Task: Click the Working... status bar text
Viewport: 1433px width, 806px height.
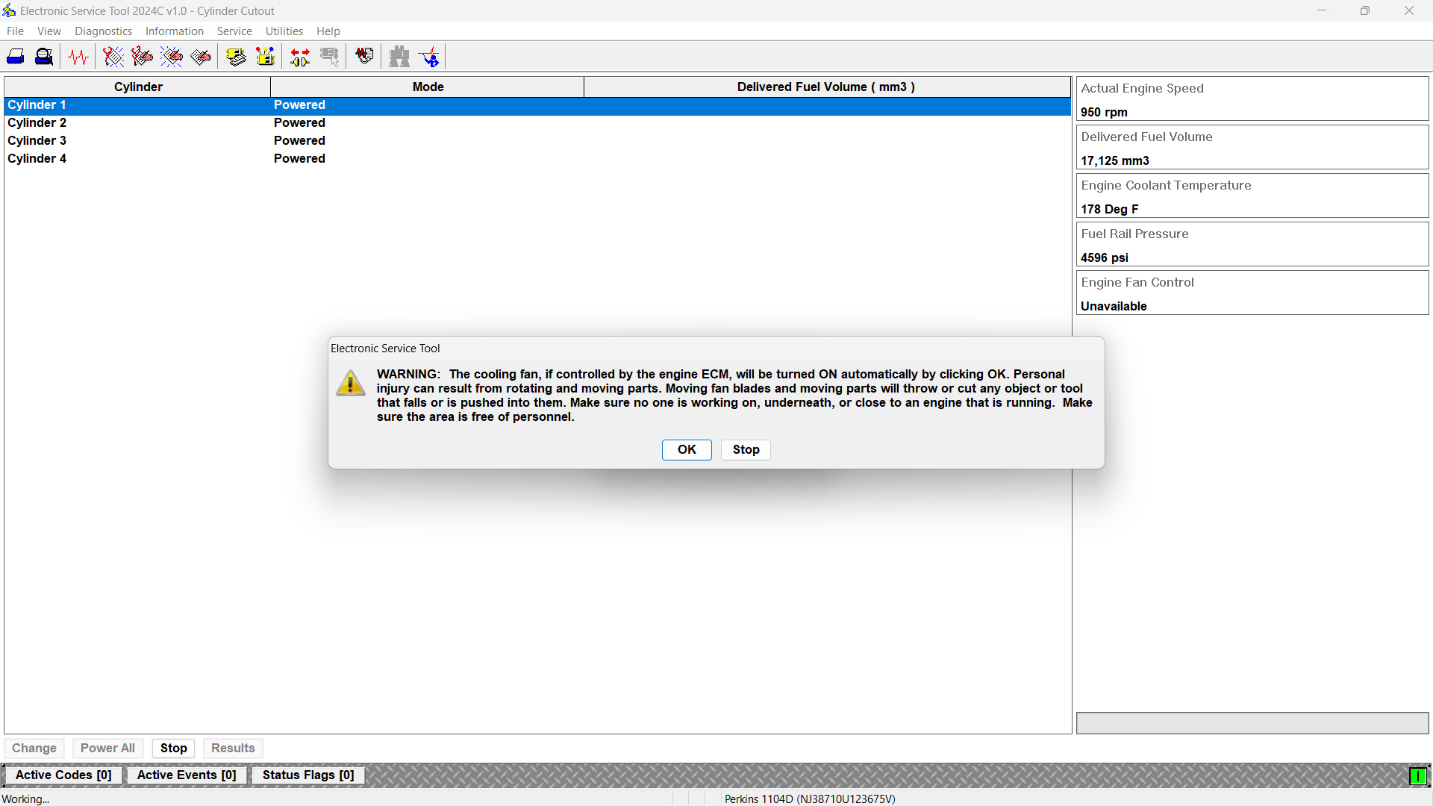Action: [x=25, y=799]
